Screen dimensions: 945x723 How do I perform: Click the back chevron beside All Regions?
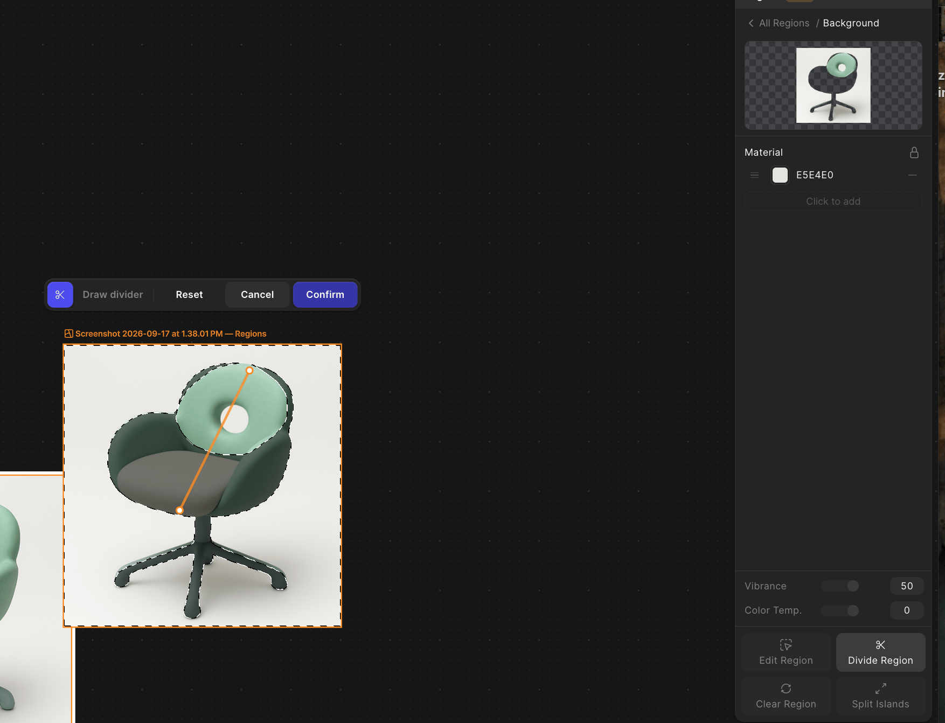coord(751,23)
